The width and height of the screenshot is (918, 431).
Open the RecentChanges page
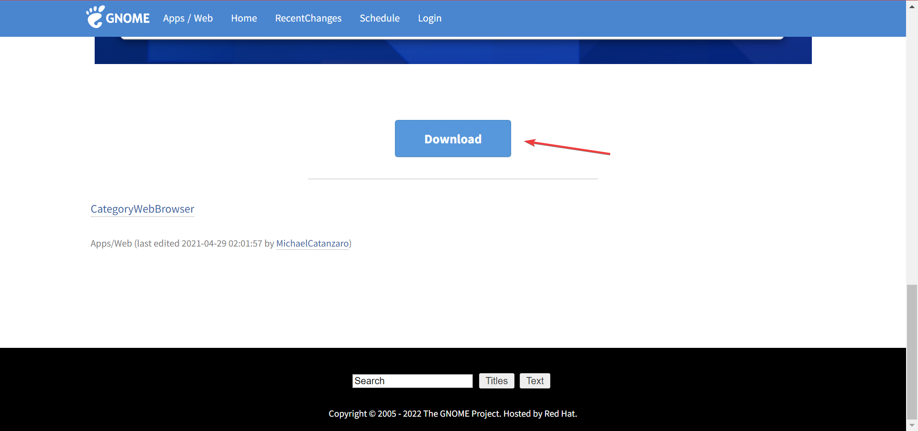pos(308,18)
